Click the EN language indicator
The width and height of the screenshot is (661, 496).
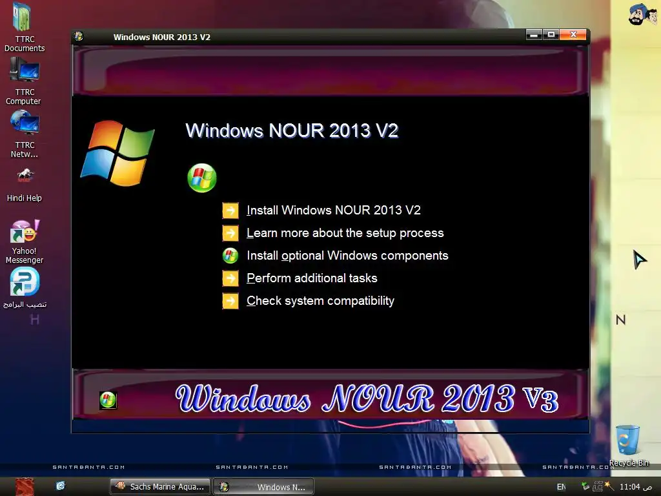[x=561, y=487]
